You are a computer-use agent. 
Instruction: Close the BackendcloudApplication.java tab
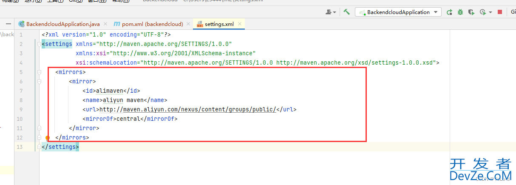coord(105,24)
